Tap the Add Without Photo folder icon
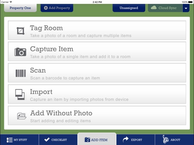The width and height of the screenshot is (194, 145). 22,116
